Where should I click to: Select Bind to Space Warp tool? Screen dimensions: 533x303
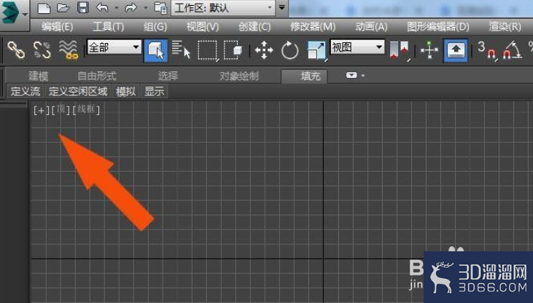(x=69, y=50)
